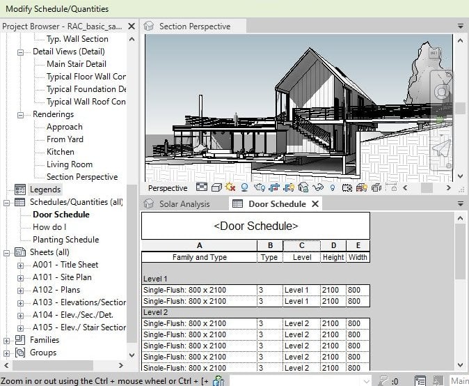Click the Families icon in browser
The height and width of the screenshot is (386, 469).
coord(20,339)
